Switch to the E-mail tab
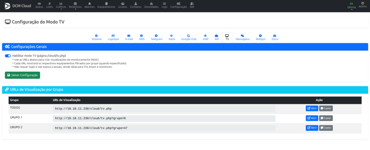This screenshot has width=370, height=150. tap(129, 37)
